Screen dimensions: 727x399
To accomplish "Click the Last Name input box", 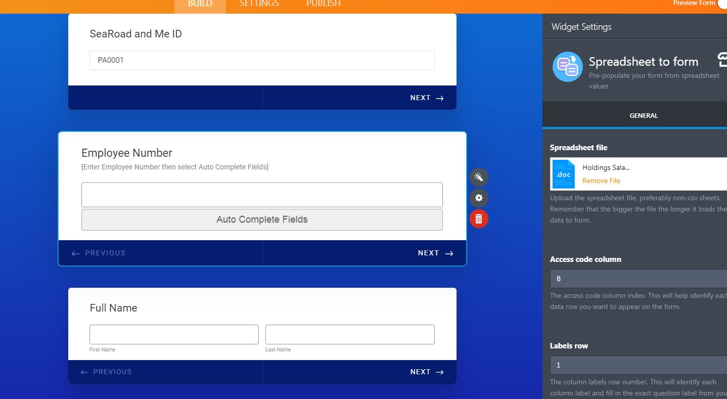I will coord(350,334).
